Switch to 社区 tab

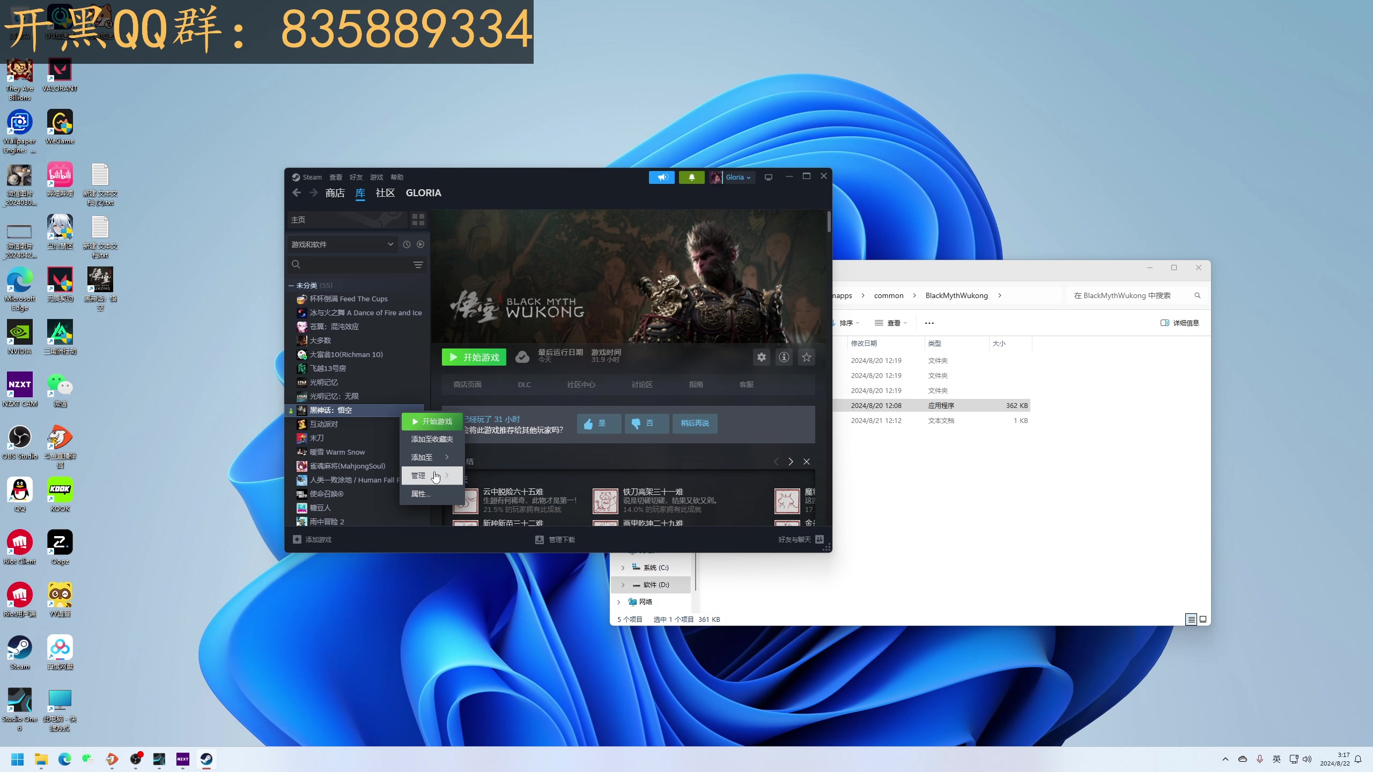(385, 193)
